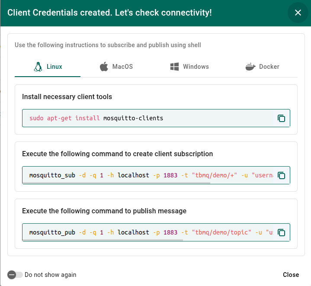Click the "Do not show again" label text

(x=50, y=275)
